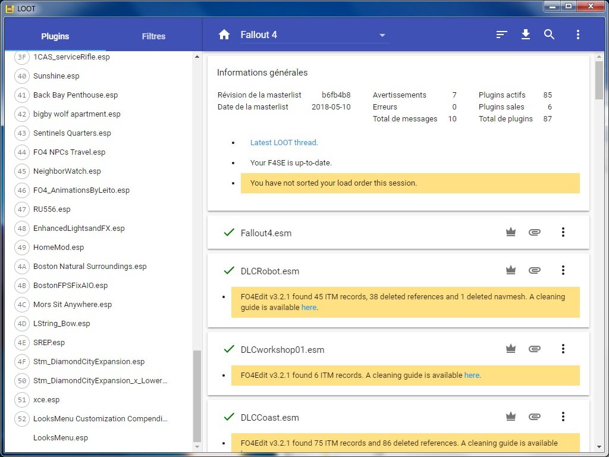Select NeighborWatch.esp plugin

click(x=67, y=171)
